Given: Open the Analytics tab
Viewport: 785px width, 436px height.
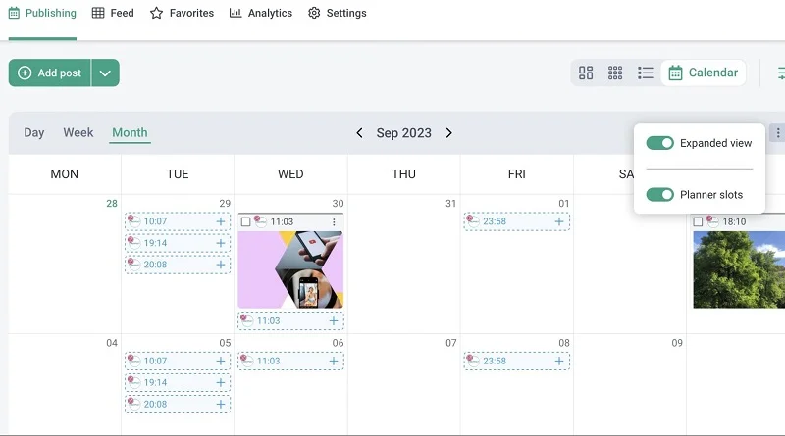Looking at the screenshot, I should 261,14.
